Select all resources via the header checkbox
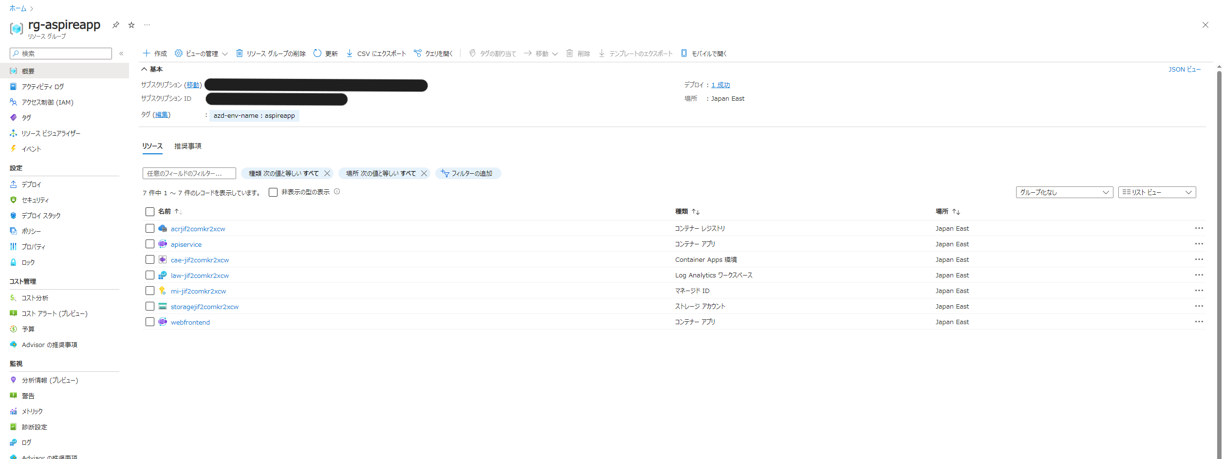 [x=150, y=212]
